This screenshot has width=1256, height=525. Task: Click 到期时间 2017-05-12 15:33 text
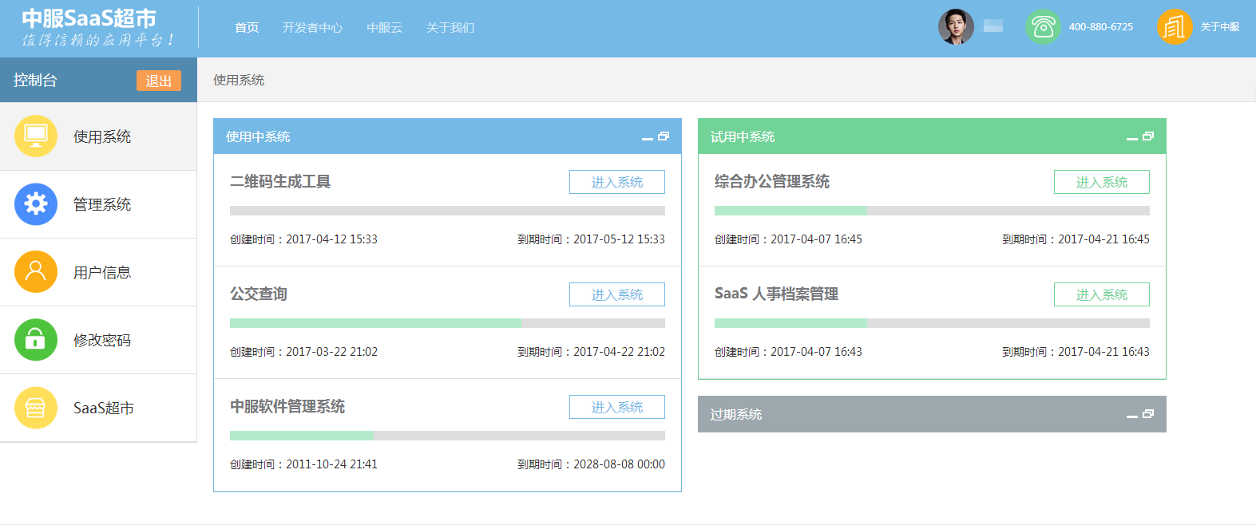click(591, 239)
